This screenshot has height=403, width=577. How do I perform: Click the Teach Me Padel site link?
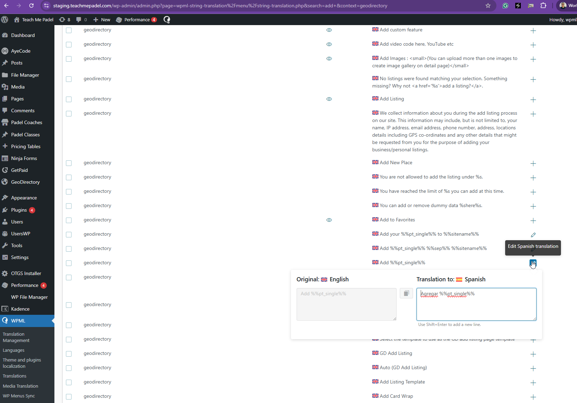click(x=34, y=20)
